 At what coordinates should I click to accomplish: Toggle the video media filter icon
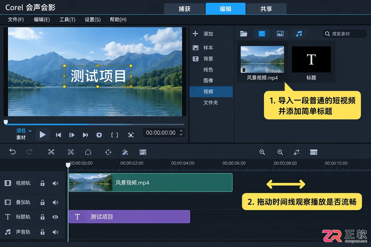[262, 34]
